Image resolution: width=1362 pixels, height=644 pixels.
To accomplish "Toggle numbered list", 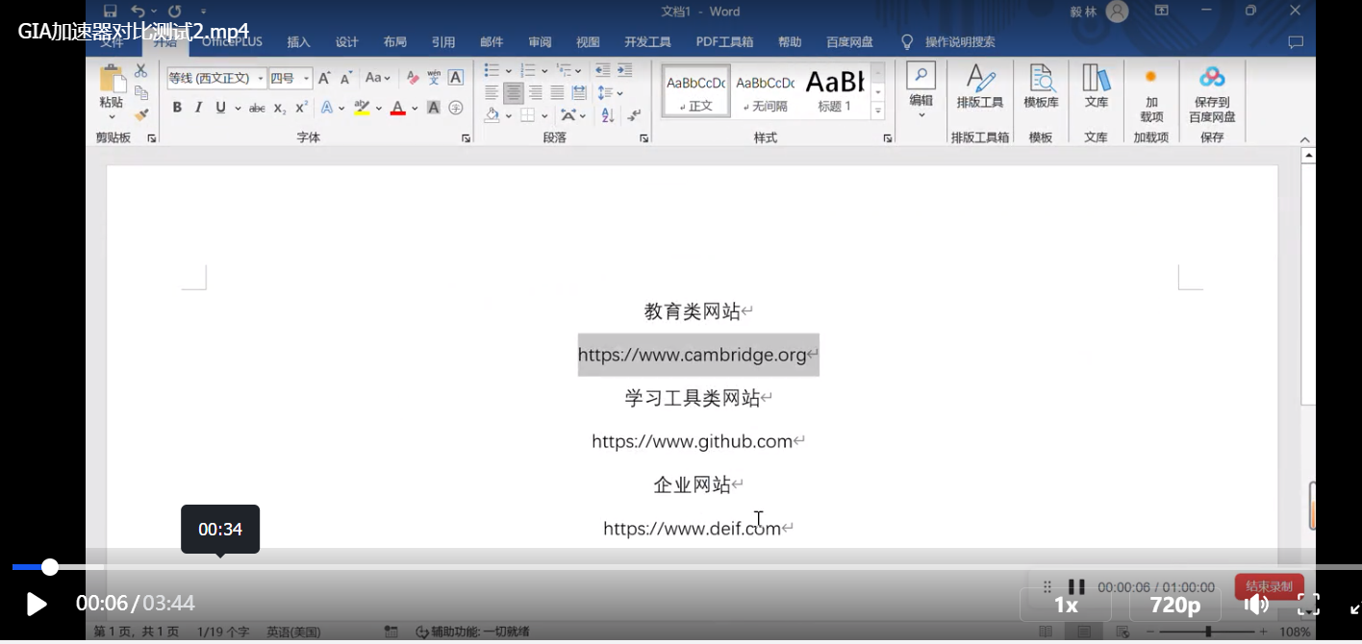I will click(x=528, y=70).
